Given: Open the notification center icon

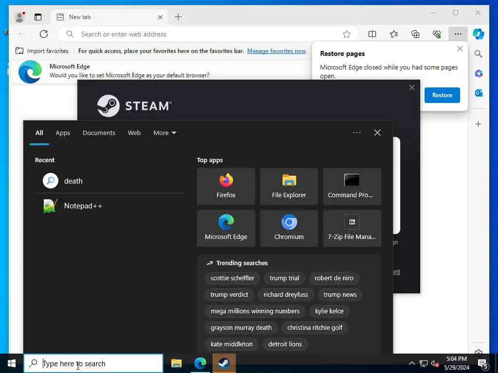Looking at the screenshot, I should [483, 363].
